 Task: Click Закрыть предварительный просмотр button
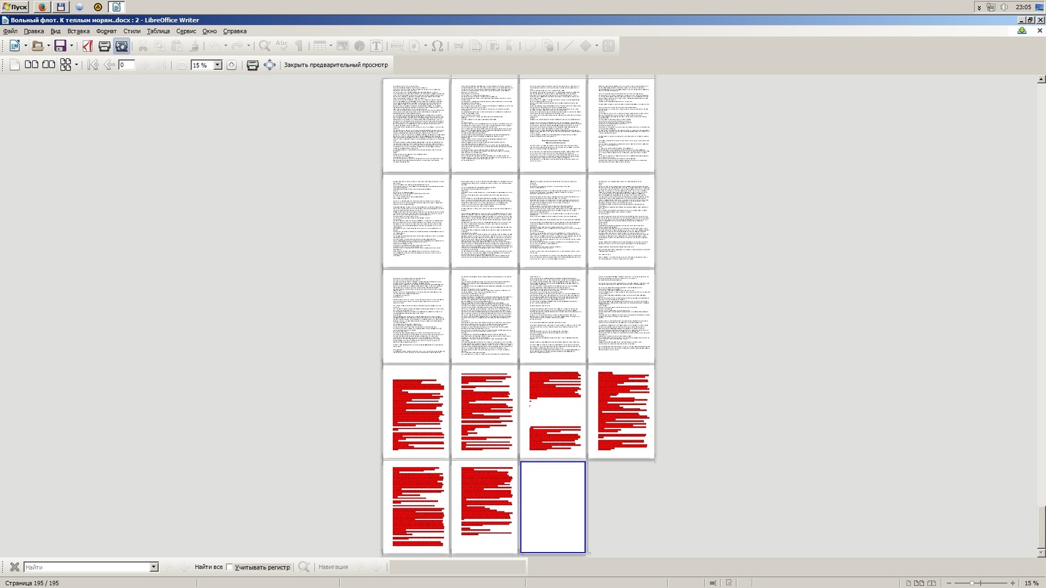pyautogui.click(x=335, y=65)
